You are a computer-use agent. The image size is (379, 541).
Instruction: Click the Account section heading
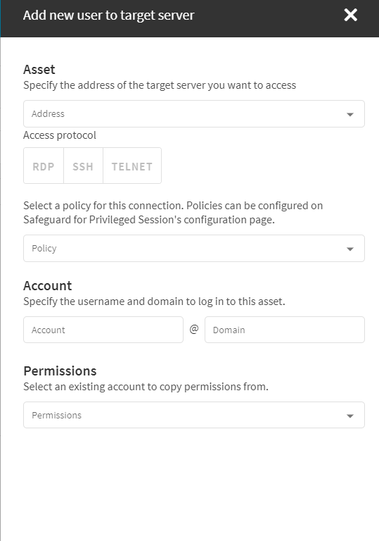(x=47, y=286)
